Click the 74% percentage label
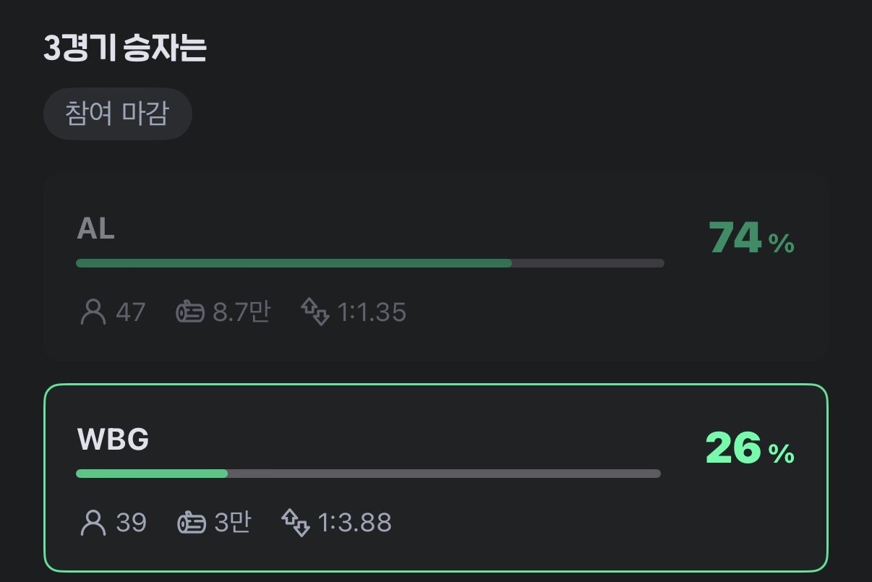The width and height of the screenshot is (872, 582). click(x=751, y=239)
